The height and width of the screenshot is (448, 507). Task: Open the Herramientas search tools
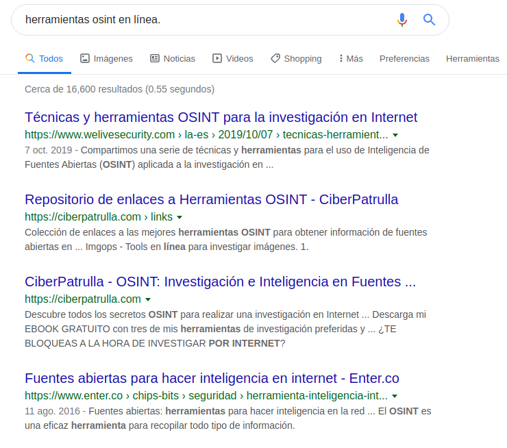pyautogui.click(x=473, y=59)
